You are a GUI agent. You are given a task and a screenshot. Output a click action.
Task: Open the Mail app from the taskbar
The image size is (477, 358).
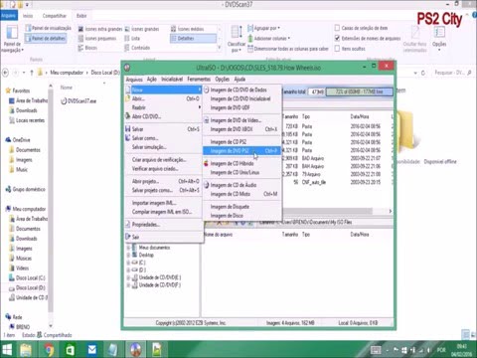[91, 350]
